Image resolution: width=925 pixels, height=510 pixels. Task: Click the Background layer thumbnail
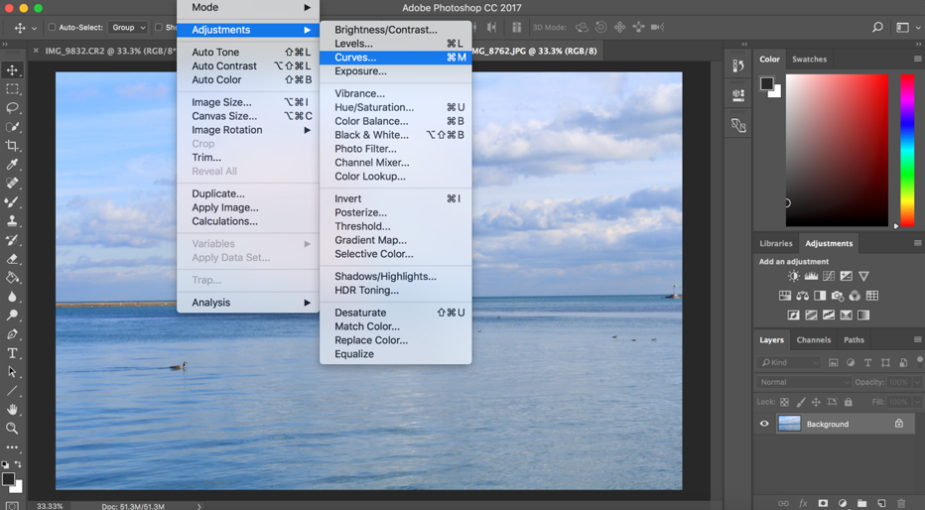point(789,424)
